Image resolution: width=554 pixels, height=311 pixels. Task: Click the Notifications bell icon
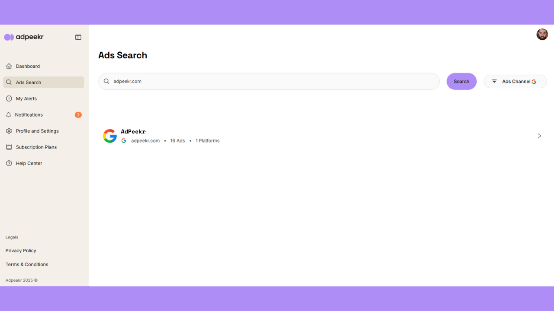pyautogui.click(x=9, y=114)
